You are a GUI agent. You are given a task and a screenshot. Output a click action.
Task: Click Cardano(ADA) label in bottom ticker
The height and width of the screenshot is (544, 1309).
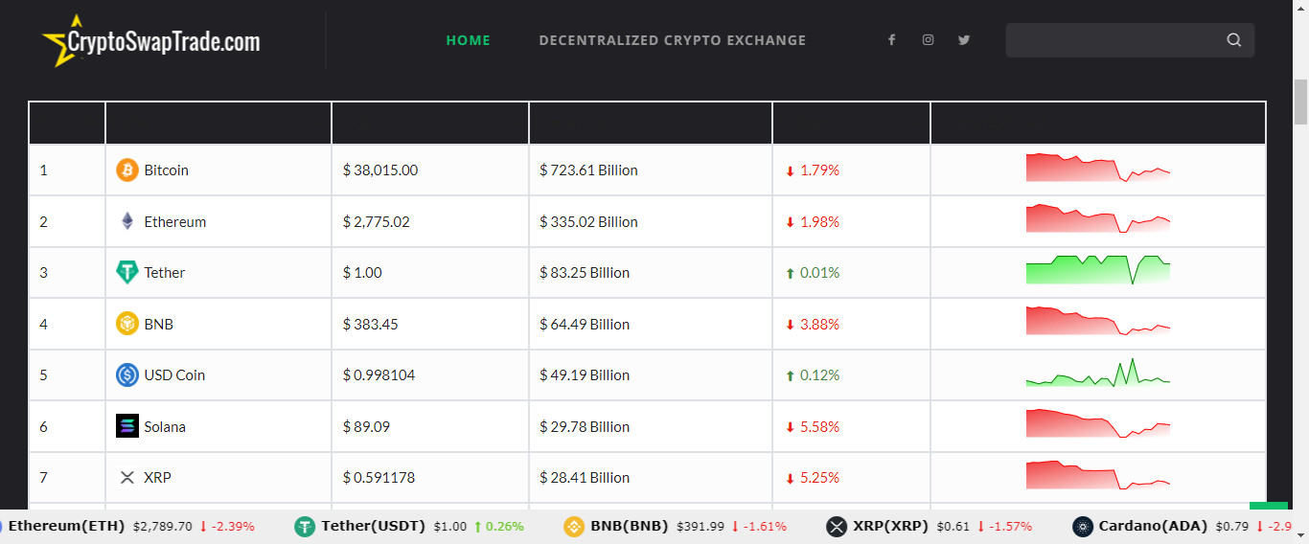click(1153, 526)
